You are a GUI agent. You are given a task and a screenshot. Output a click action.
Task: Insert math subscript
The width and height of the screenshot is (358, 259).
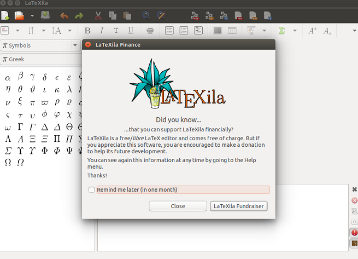(x=327, y=31)
